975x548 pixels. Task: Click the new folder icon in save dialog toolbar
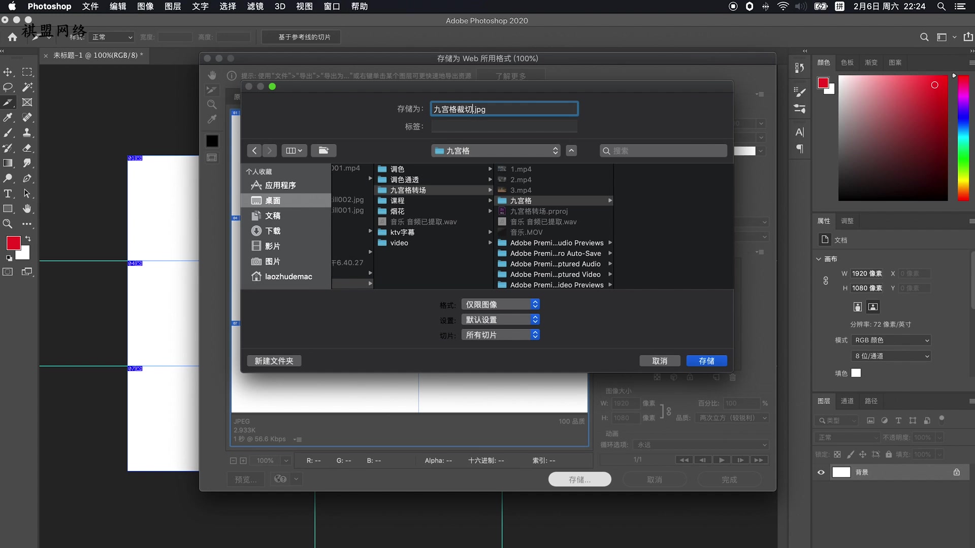[x=323, y=151]
